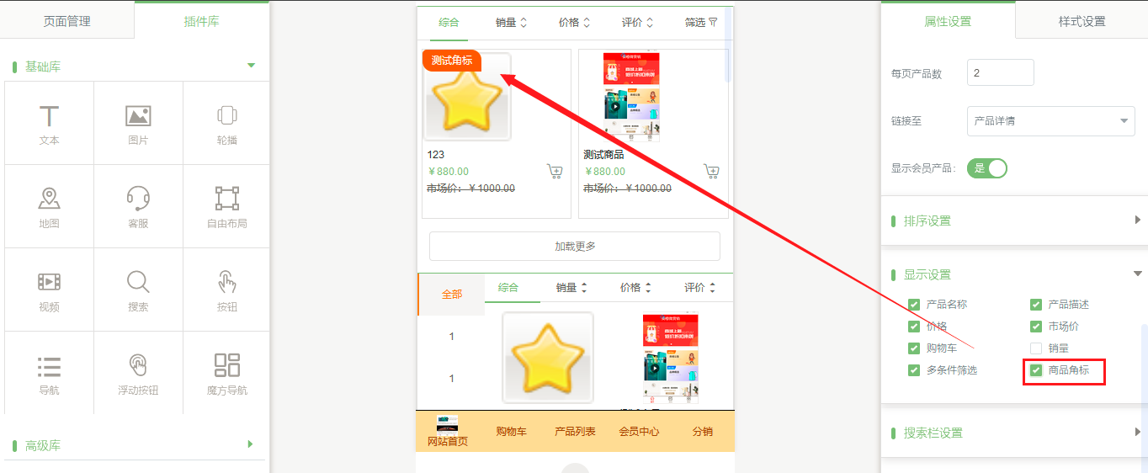Click the 每页产品数 input field
This screenshot has width=1148, height=473.
coord(1000,73)
